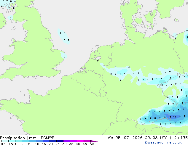The height and width of the screenshot is (145, 188).
Task: Pick the 40–45 mm magenta legend swatch
Action: pyautogui.click(x=80, y=141)
